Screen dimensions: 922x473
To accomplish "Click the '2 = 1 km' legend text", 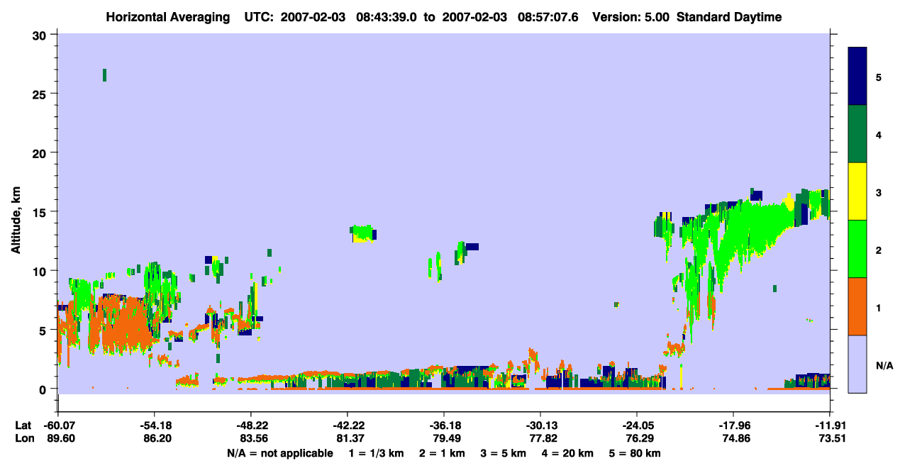I will [x=442, y=453].
